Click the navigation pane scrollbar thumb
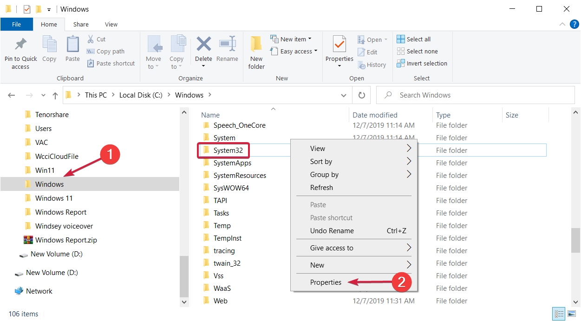 click(184, 277)
